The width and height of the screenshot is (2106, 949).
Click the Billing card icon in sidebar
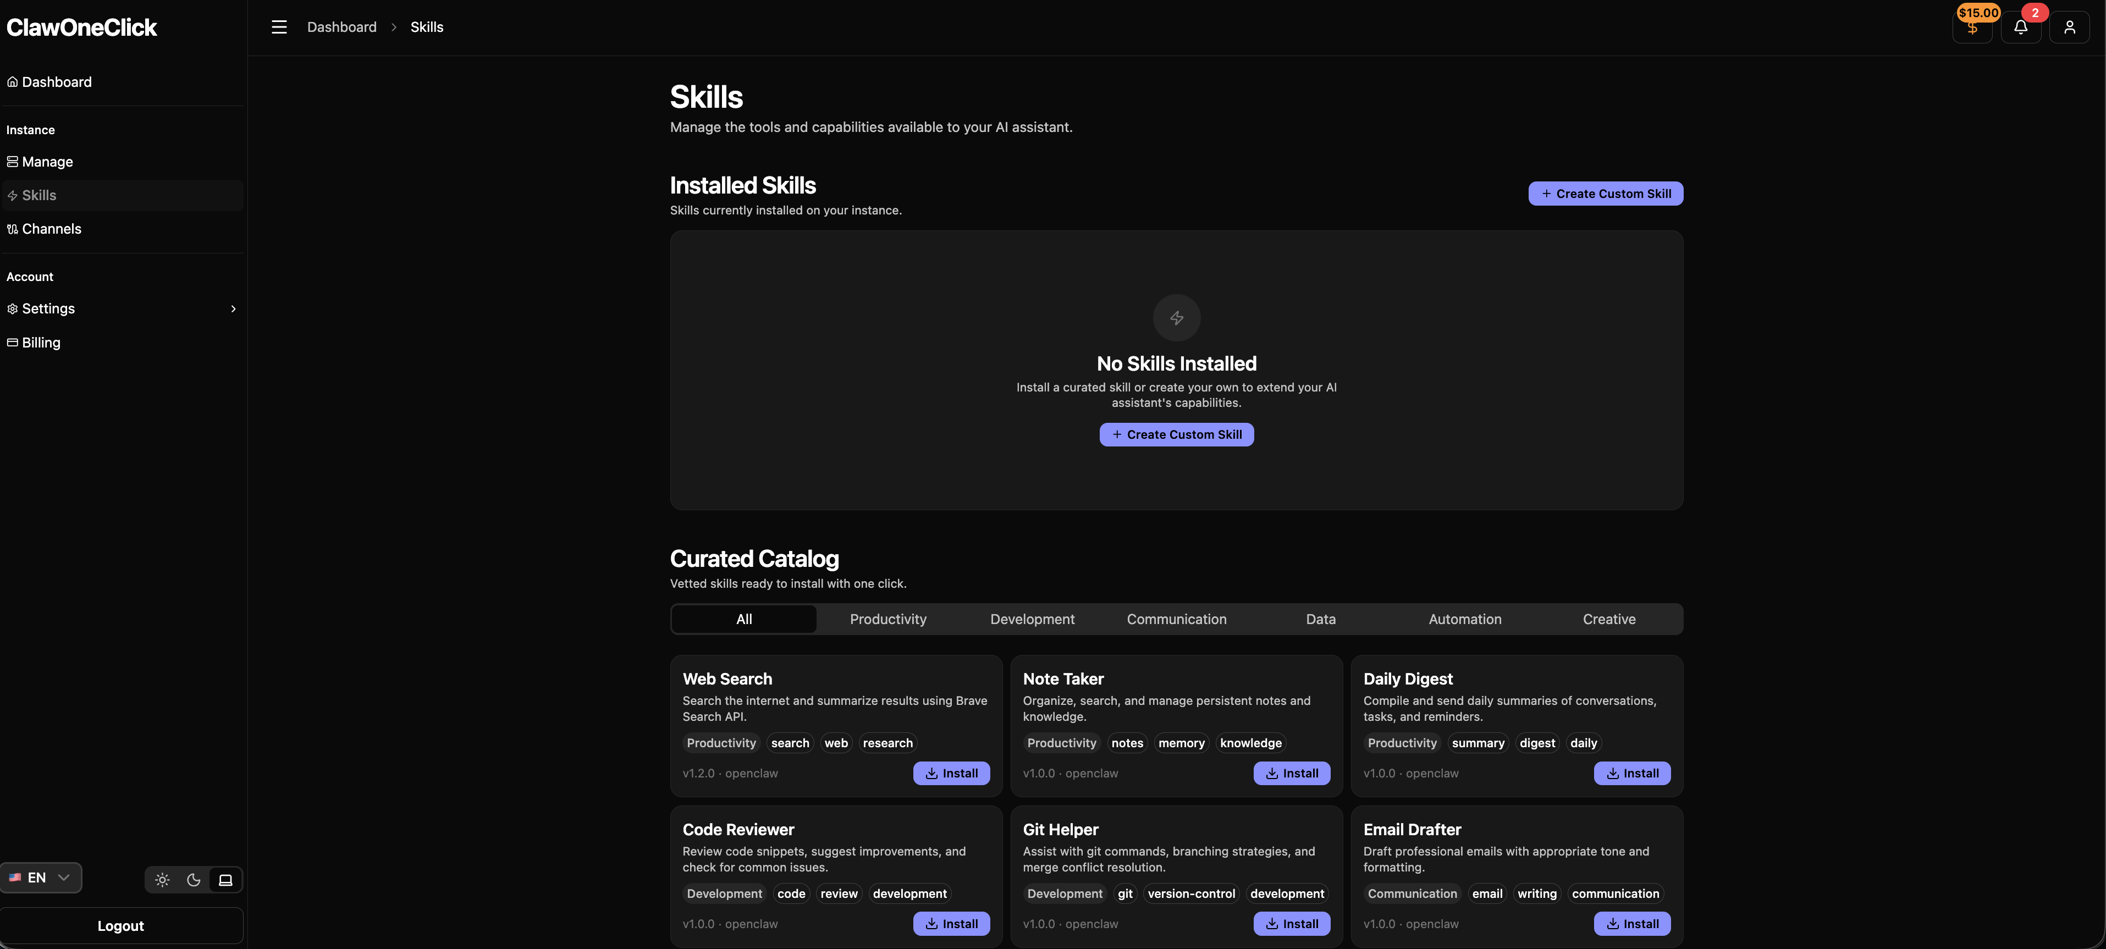click(x=12, y=341)
